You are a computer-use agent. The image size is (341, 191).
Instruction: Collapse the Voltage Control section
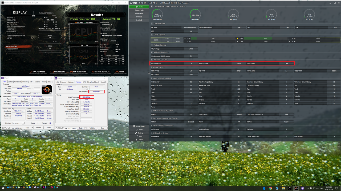coord(152,45)
